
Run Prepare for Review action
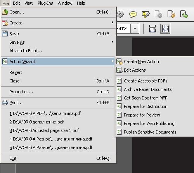[x=155, y=115]
